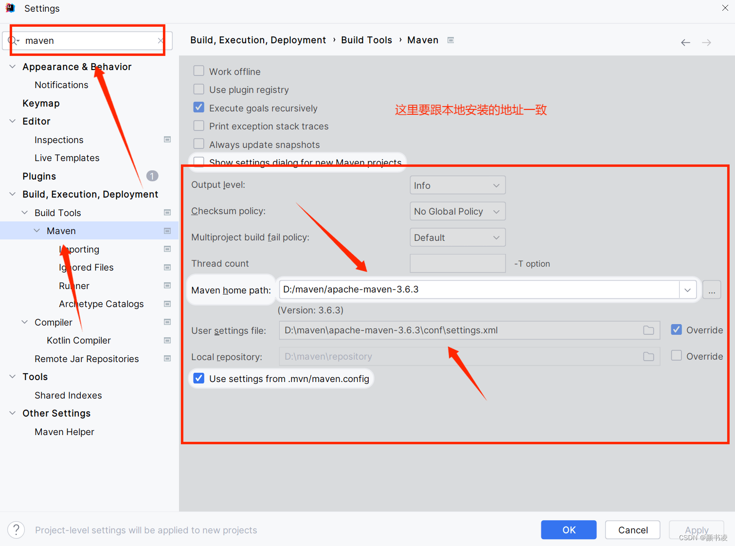Image resolution: width=735 pixels, height=546 pixels.
Task: Enable Use plugin registry checkbox
Action: click(x=198, y=90)
